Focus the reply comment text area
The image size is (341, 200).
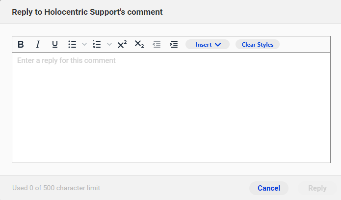point(171,108)
